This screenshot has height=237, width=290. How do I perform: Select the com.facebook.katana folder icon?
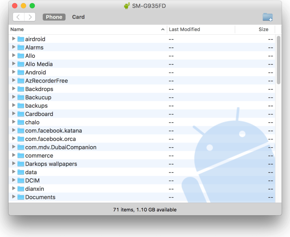point(21,131)
